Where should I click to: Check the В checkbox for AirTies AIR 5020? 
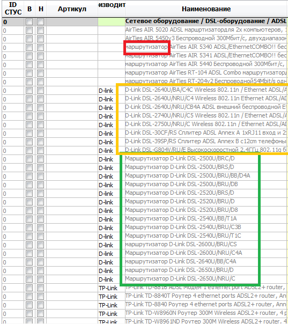(29, 31)
